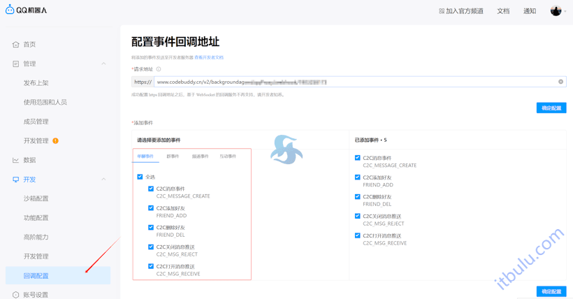The height and width of the screenshot is (299, 573).
Task: Uncheck C2C消息事件 in the selectable events list
Action: pos(150,189)
